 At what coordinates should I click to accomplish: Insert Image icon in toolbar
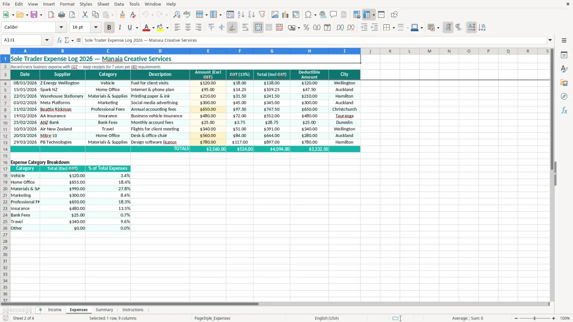275,15
